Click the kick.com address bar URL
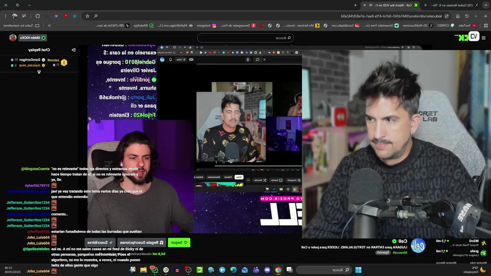 coord(391,16)
